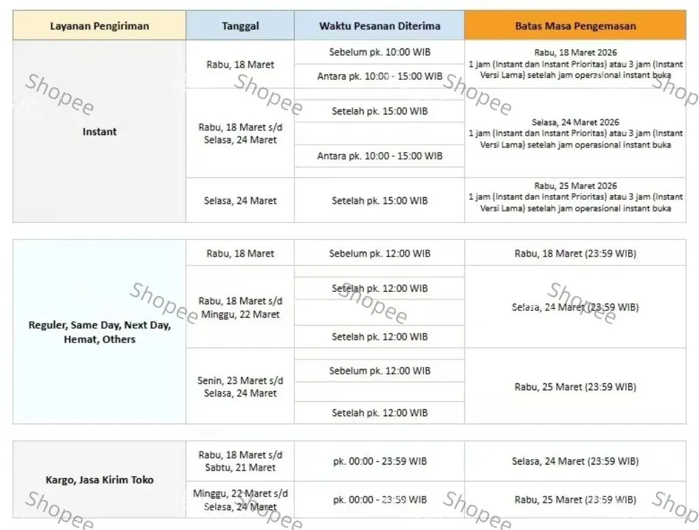Click the 'Reguler, Same Day, Next Day, Hemat, Others' cell
The height and width of the screenshot is (530, 699).
pyautogui.click(x=100, y=332)
